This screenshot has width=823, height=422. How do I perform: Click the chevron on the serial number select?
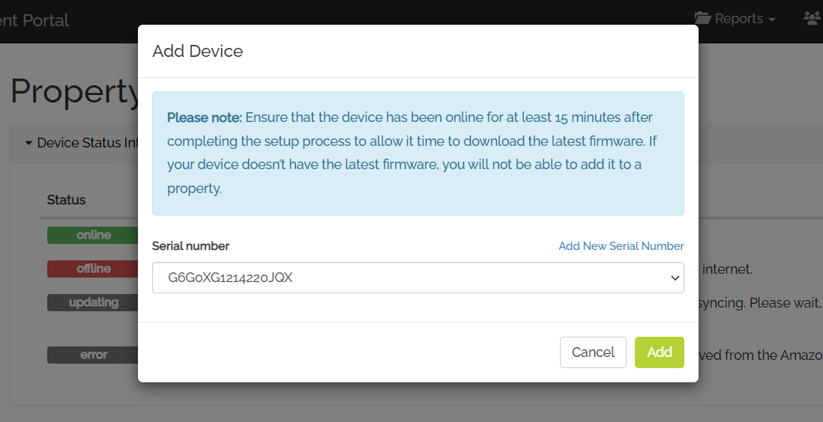(675, 278)
